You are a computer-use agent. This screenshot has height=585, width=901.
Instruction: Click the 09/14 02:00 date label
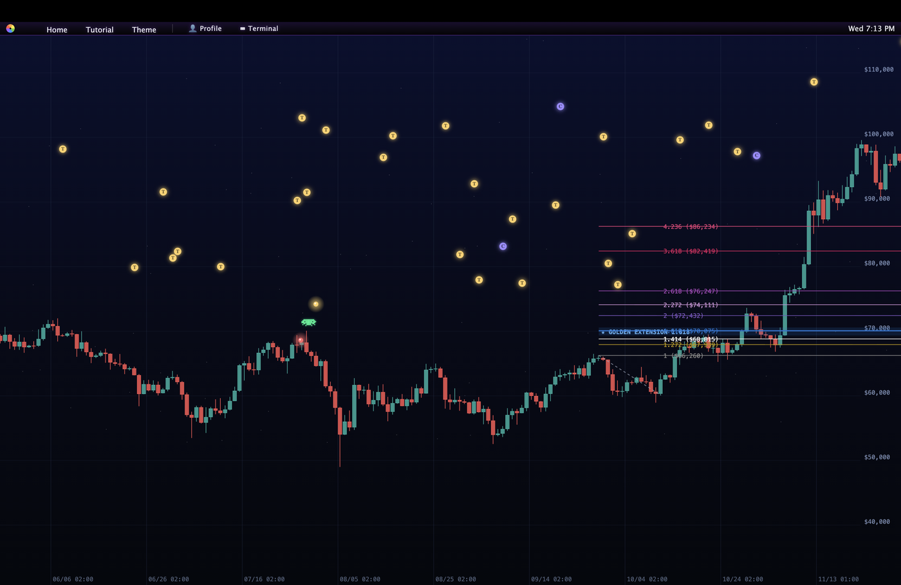551,579
